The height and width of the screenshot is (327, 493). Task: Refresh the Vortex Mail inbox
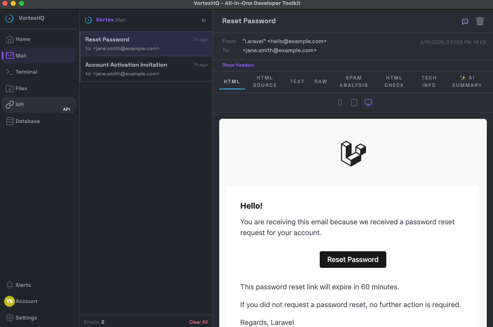coord(203,19)
